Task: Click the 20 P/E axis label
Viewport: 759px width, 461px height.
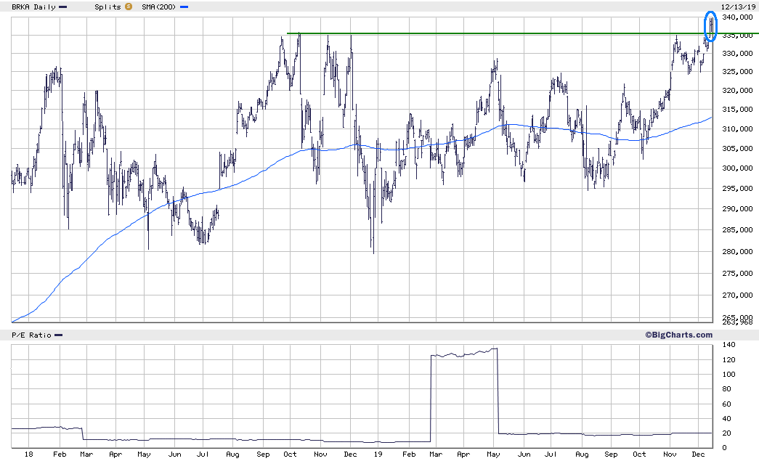Action: [x=726, y=433]
